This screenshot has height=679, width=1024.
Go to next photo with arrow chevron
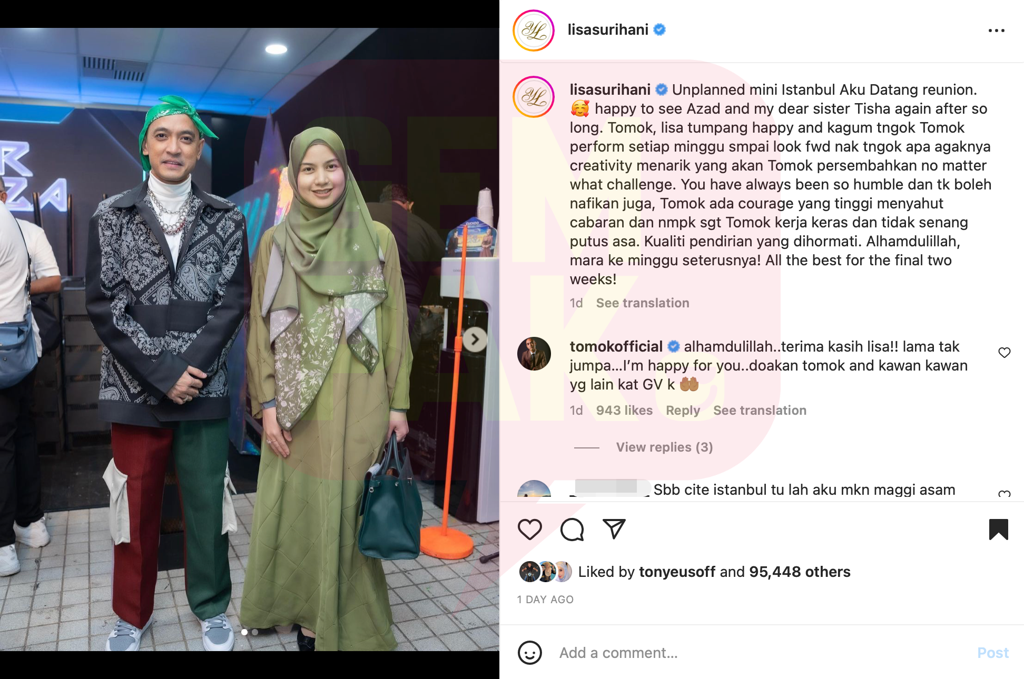pos(475,340)
